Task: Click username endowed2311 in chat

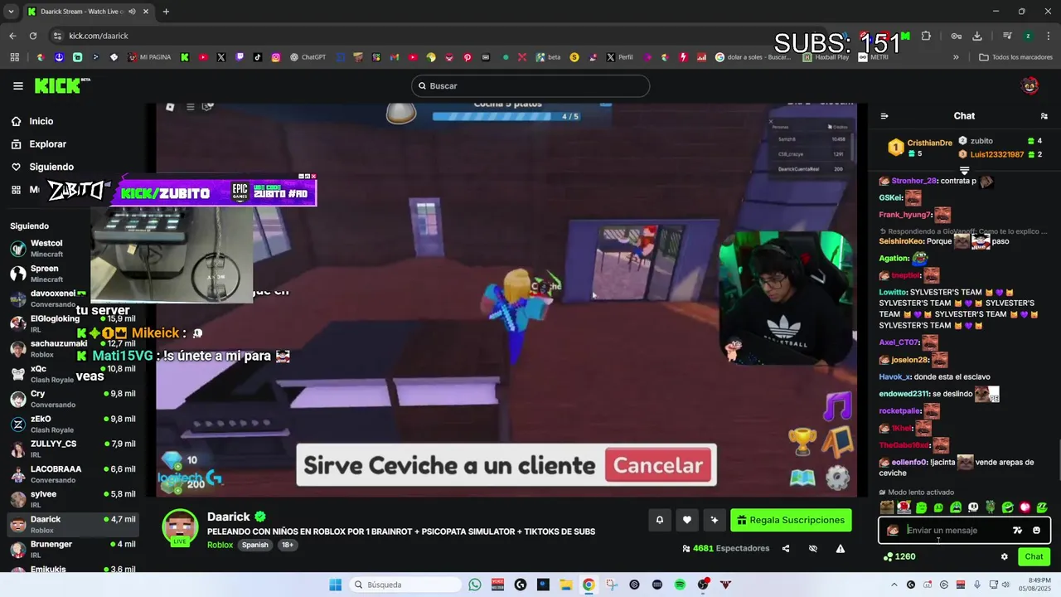Action: [904, 394]
